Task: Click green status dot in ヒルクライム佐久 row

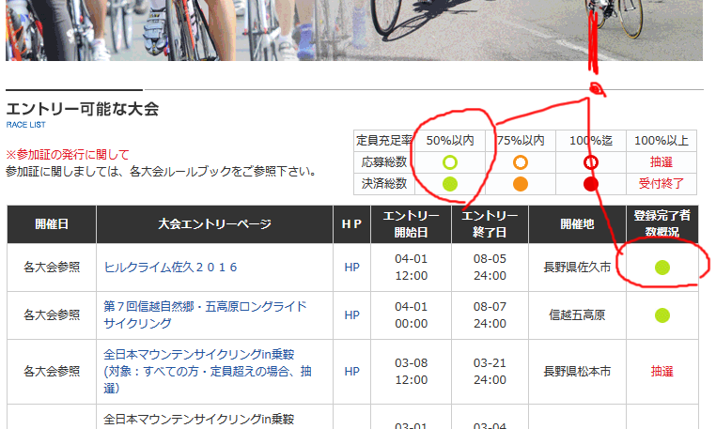Action: [662, 268]
